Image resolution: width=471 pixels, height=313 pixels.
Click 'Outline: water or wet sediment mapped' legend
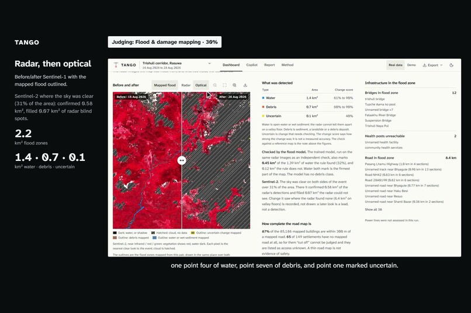[x=181, y=238]
